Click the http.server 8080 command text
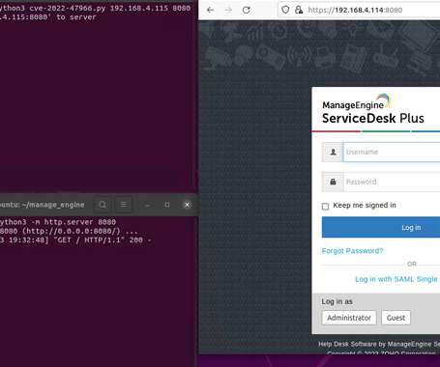 58,222
